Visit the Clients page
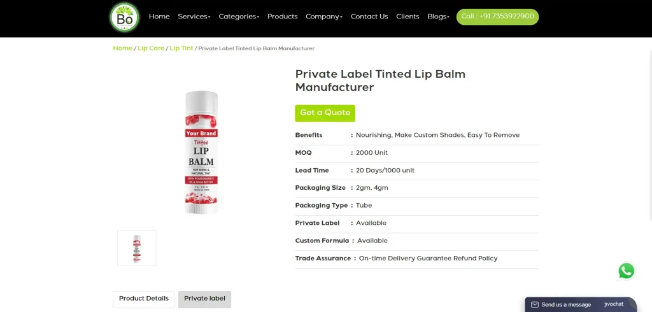The height and width of the screenshot is (312, 652). [407, 17]
